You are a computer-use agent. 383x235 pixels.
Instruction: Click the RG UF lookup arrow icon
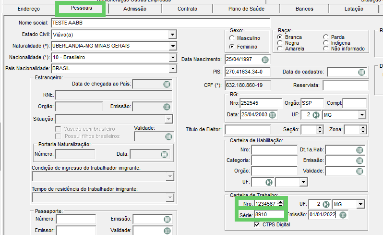[x=316, y=115]
